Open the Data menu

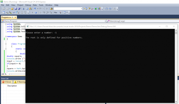point(35,5)
